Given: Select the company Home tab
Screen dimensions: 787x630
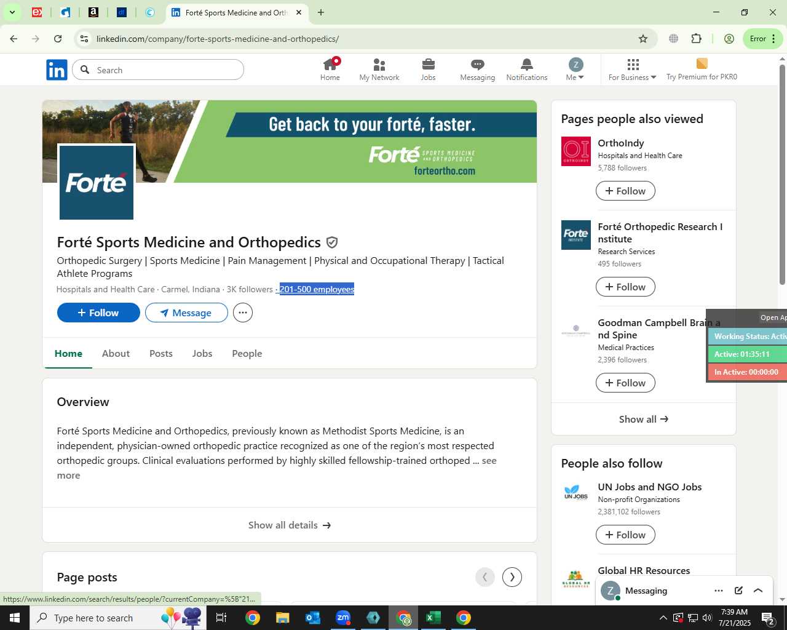Looking at the screenshot, I should coord(68,353).
